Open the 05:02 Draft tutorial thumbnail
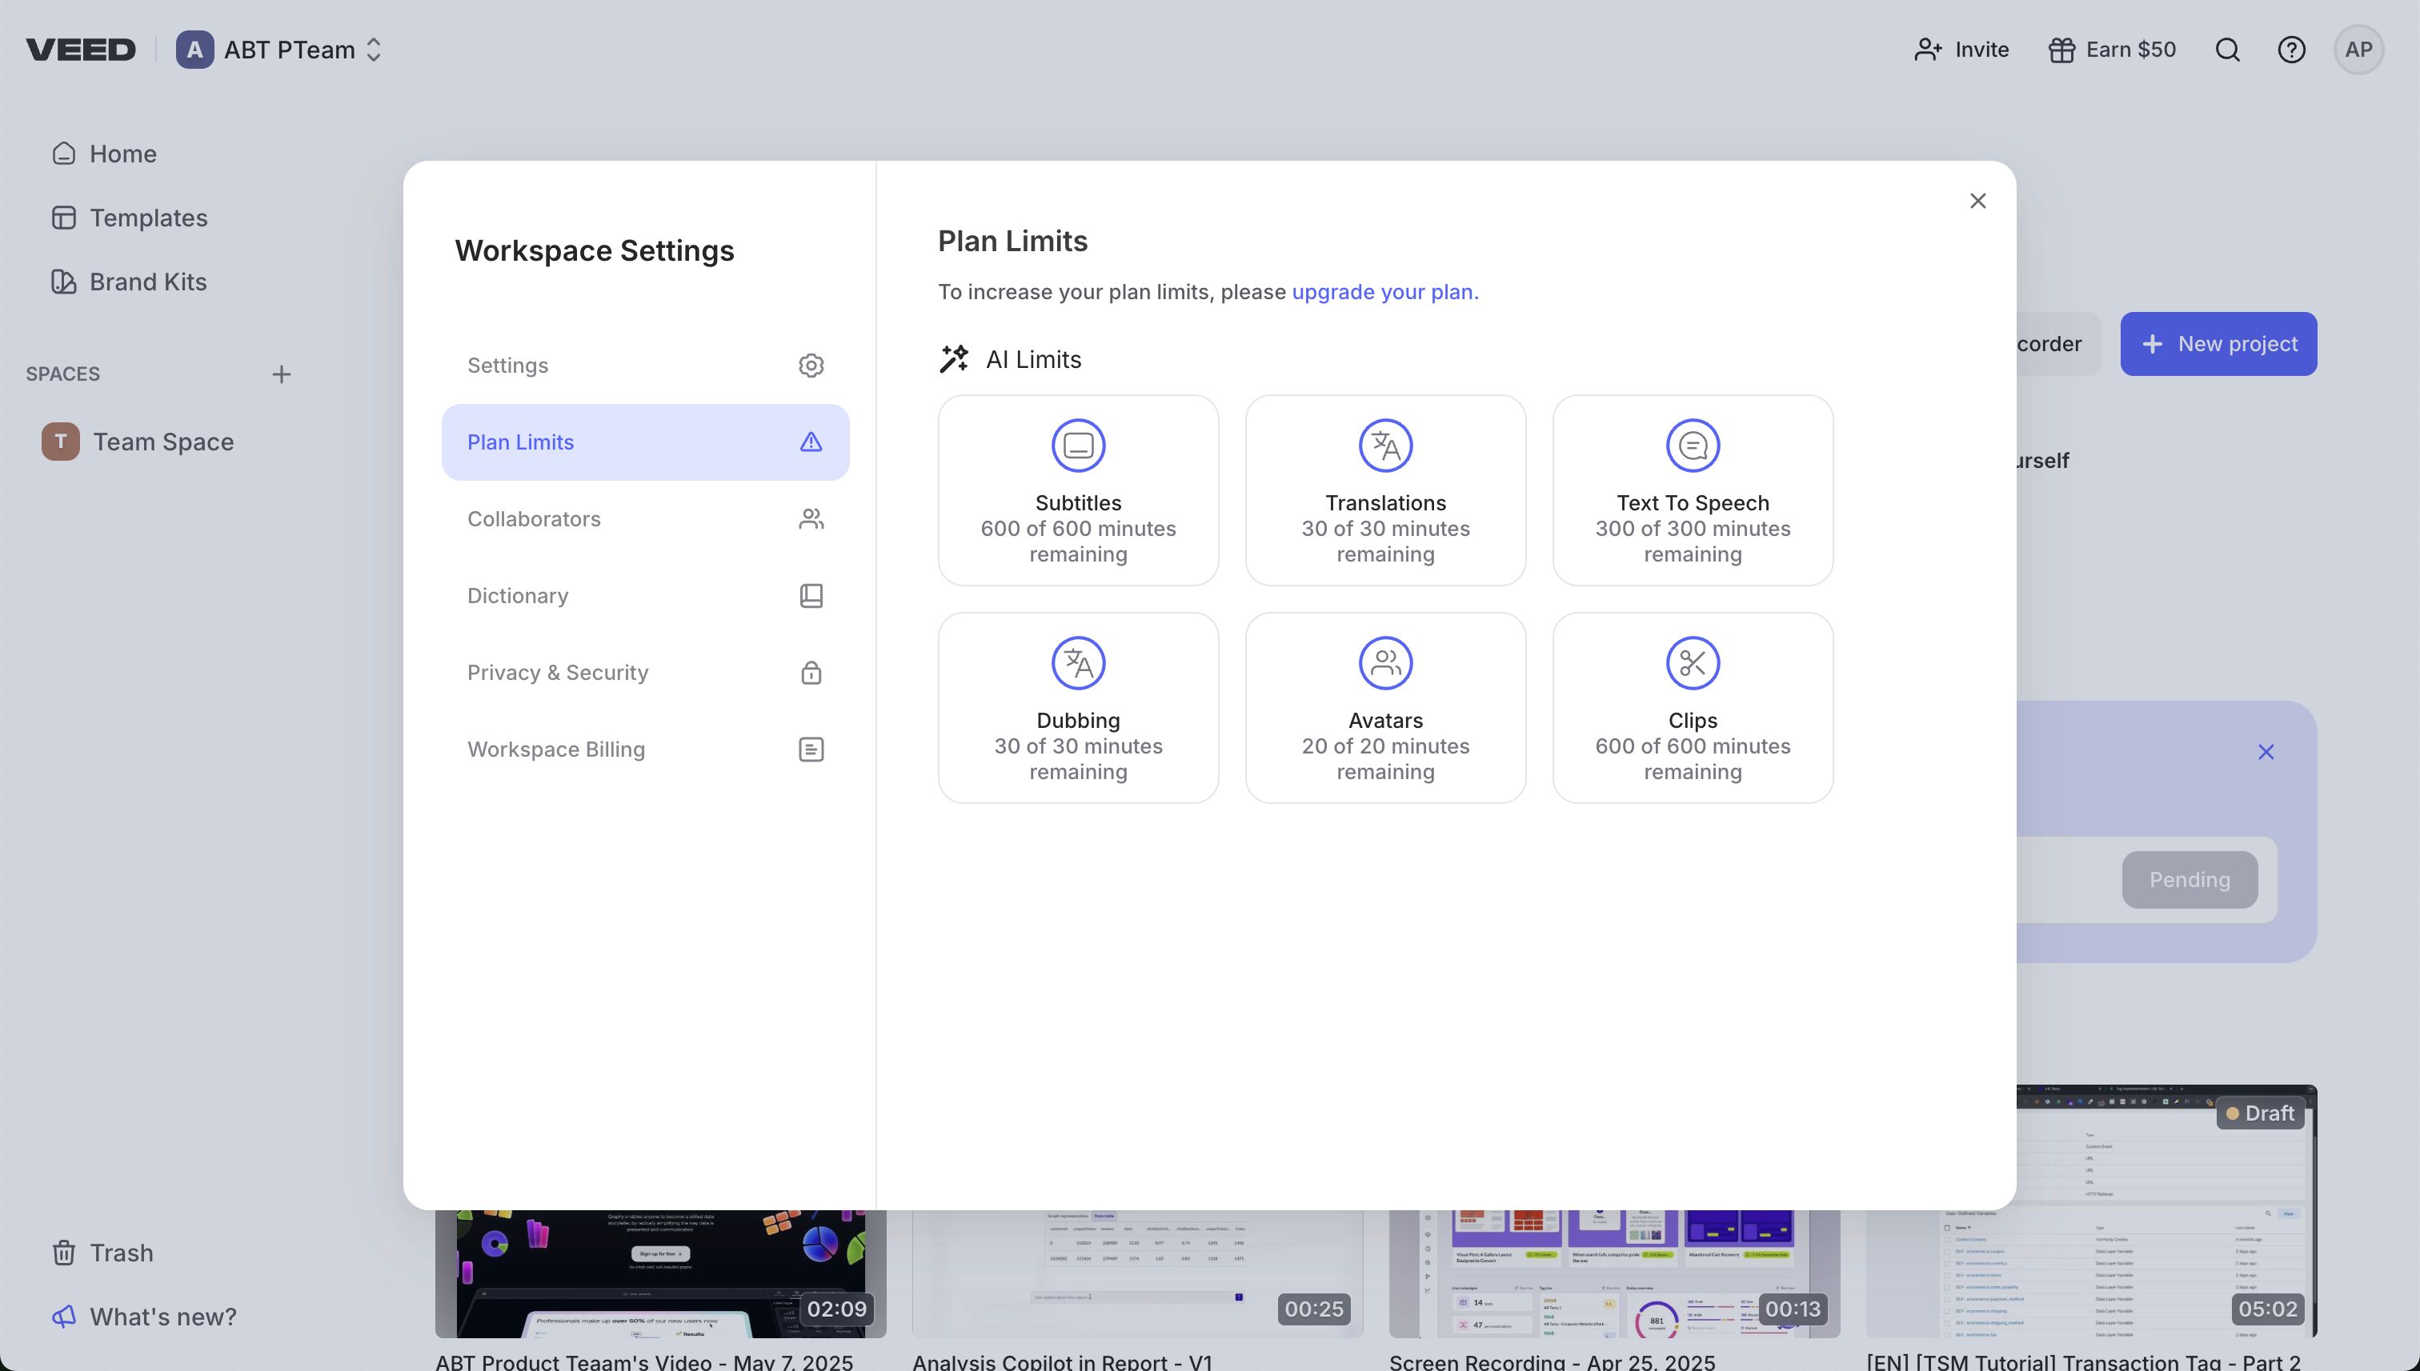 click(x=2166, y=1212)
